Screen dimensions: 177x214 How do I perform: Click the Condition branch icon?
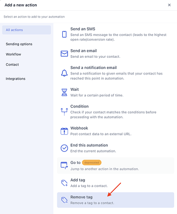[x=64, y=112]
